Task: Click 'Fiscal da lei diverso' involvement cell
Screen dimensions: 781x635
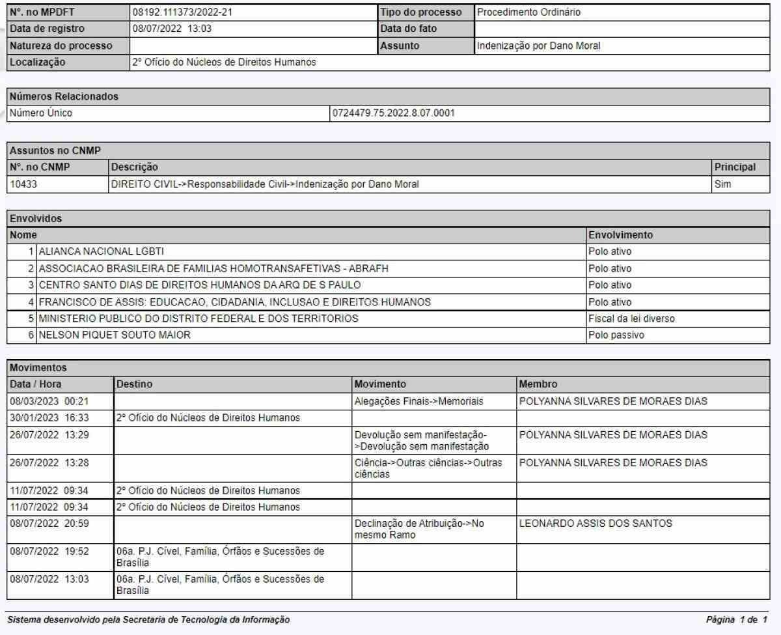Action: pos(629,318)
